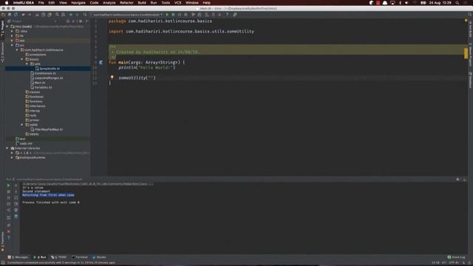Image resolution: width=473 pixels, height=266 pixels.
Task: Click the run gutter icon beside fun main
Action: pyautogui.click(x=101, y=62)
